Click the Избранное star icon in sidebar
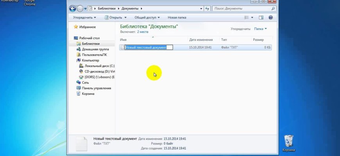340x156 pixels. [x=76, y=27]
